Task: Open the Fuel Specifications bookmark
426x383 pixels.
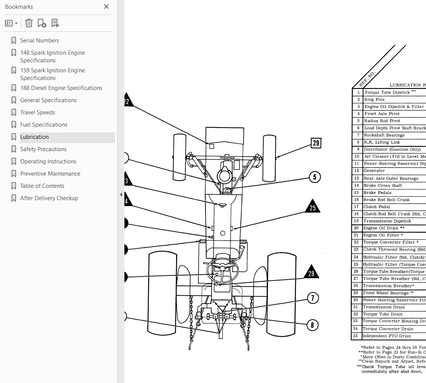Action: (44, 125)
